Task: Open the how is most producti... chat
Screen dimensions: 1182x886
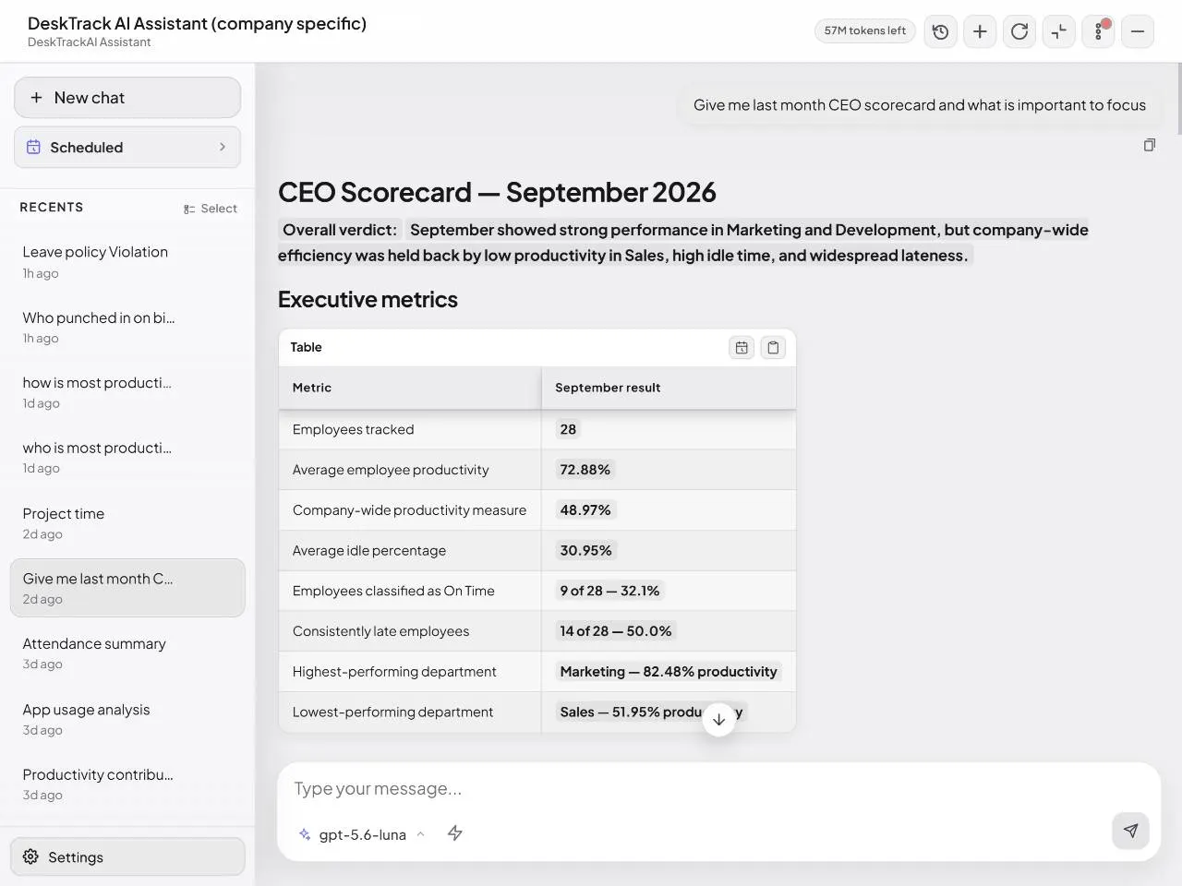Action: (x=127, y=392)
